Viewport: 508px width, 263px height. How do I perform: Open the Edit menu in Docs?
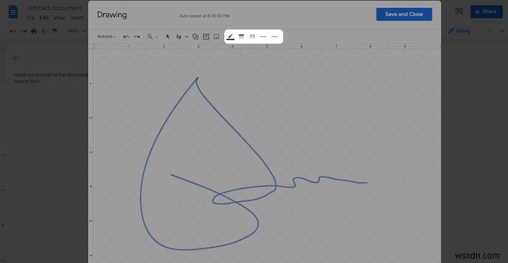pyautogui.click(x=44, y=18)
